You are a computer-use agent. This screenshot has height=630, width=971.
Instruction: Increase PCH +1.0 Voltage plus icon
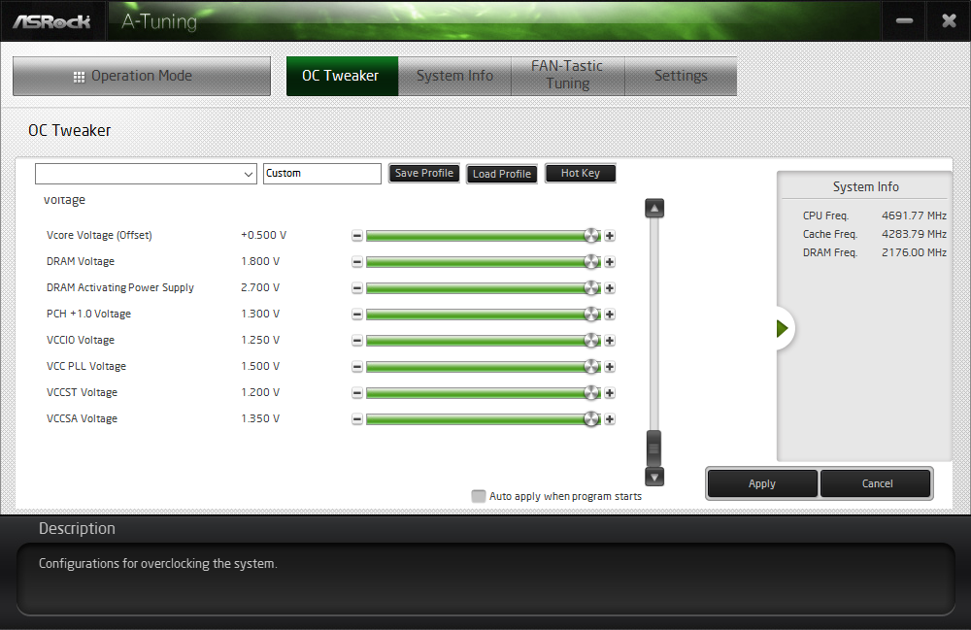pos(610,315)
